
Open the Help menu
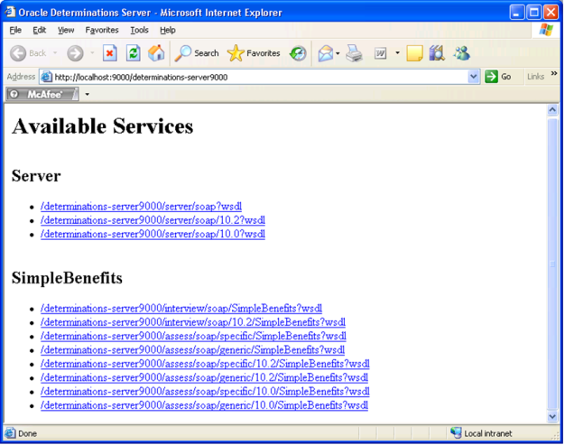point(168,30)
